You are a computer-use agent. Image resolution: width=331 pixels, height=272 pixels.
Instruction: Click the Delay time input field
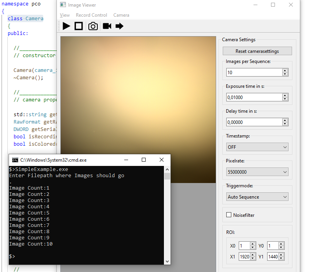pyautogui.click(x=254, y=122)
